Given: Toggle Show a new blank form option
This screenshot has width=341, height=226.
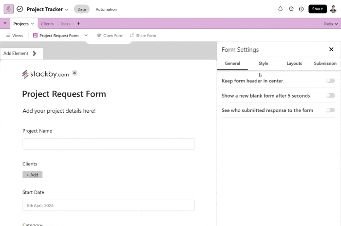Looking at the screenshot, I should point(330,96).
